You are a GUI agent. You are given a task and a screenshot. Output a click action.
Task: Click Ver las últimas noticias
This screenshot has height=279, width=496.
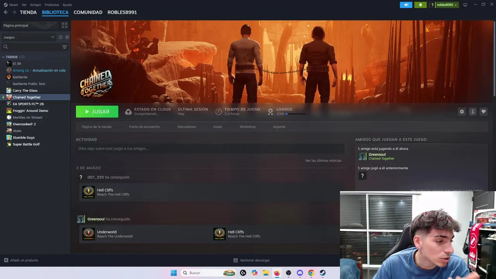(x=323, y=160)
